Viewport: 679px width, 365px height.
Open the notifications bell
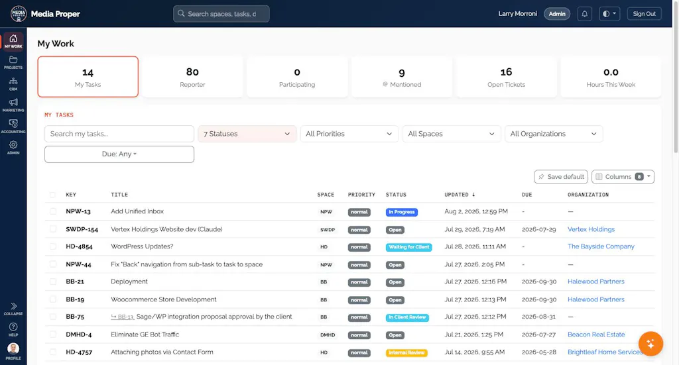point(585,14)
